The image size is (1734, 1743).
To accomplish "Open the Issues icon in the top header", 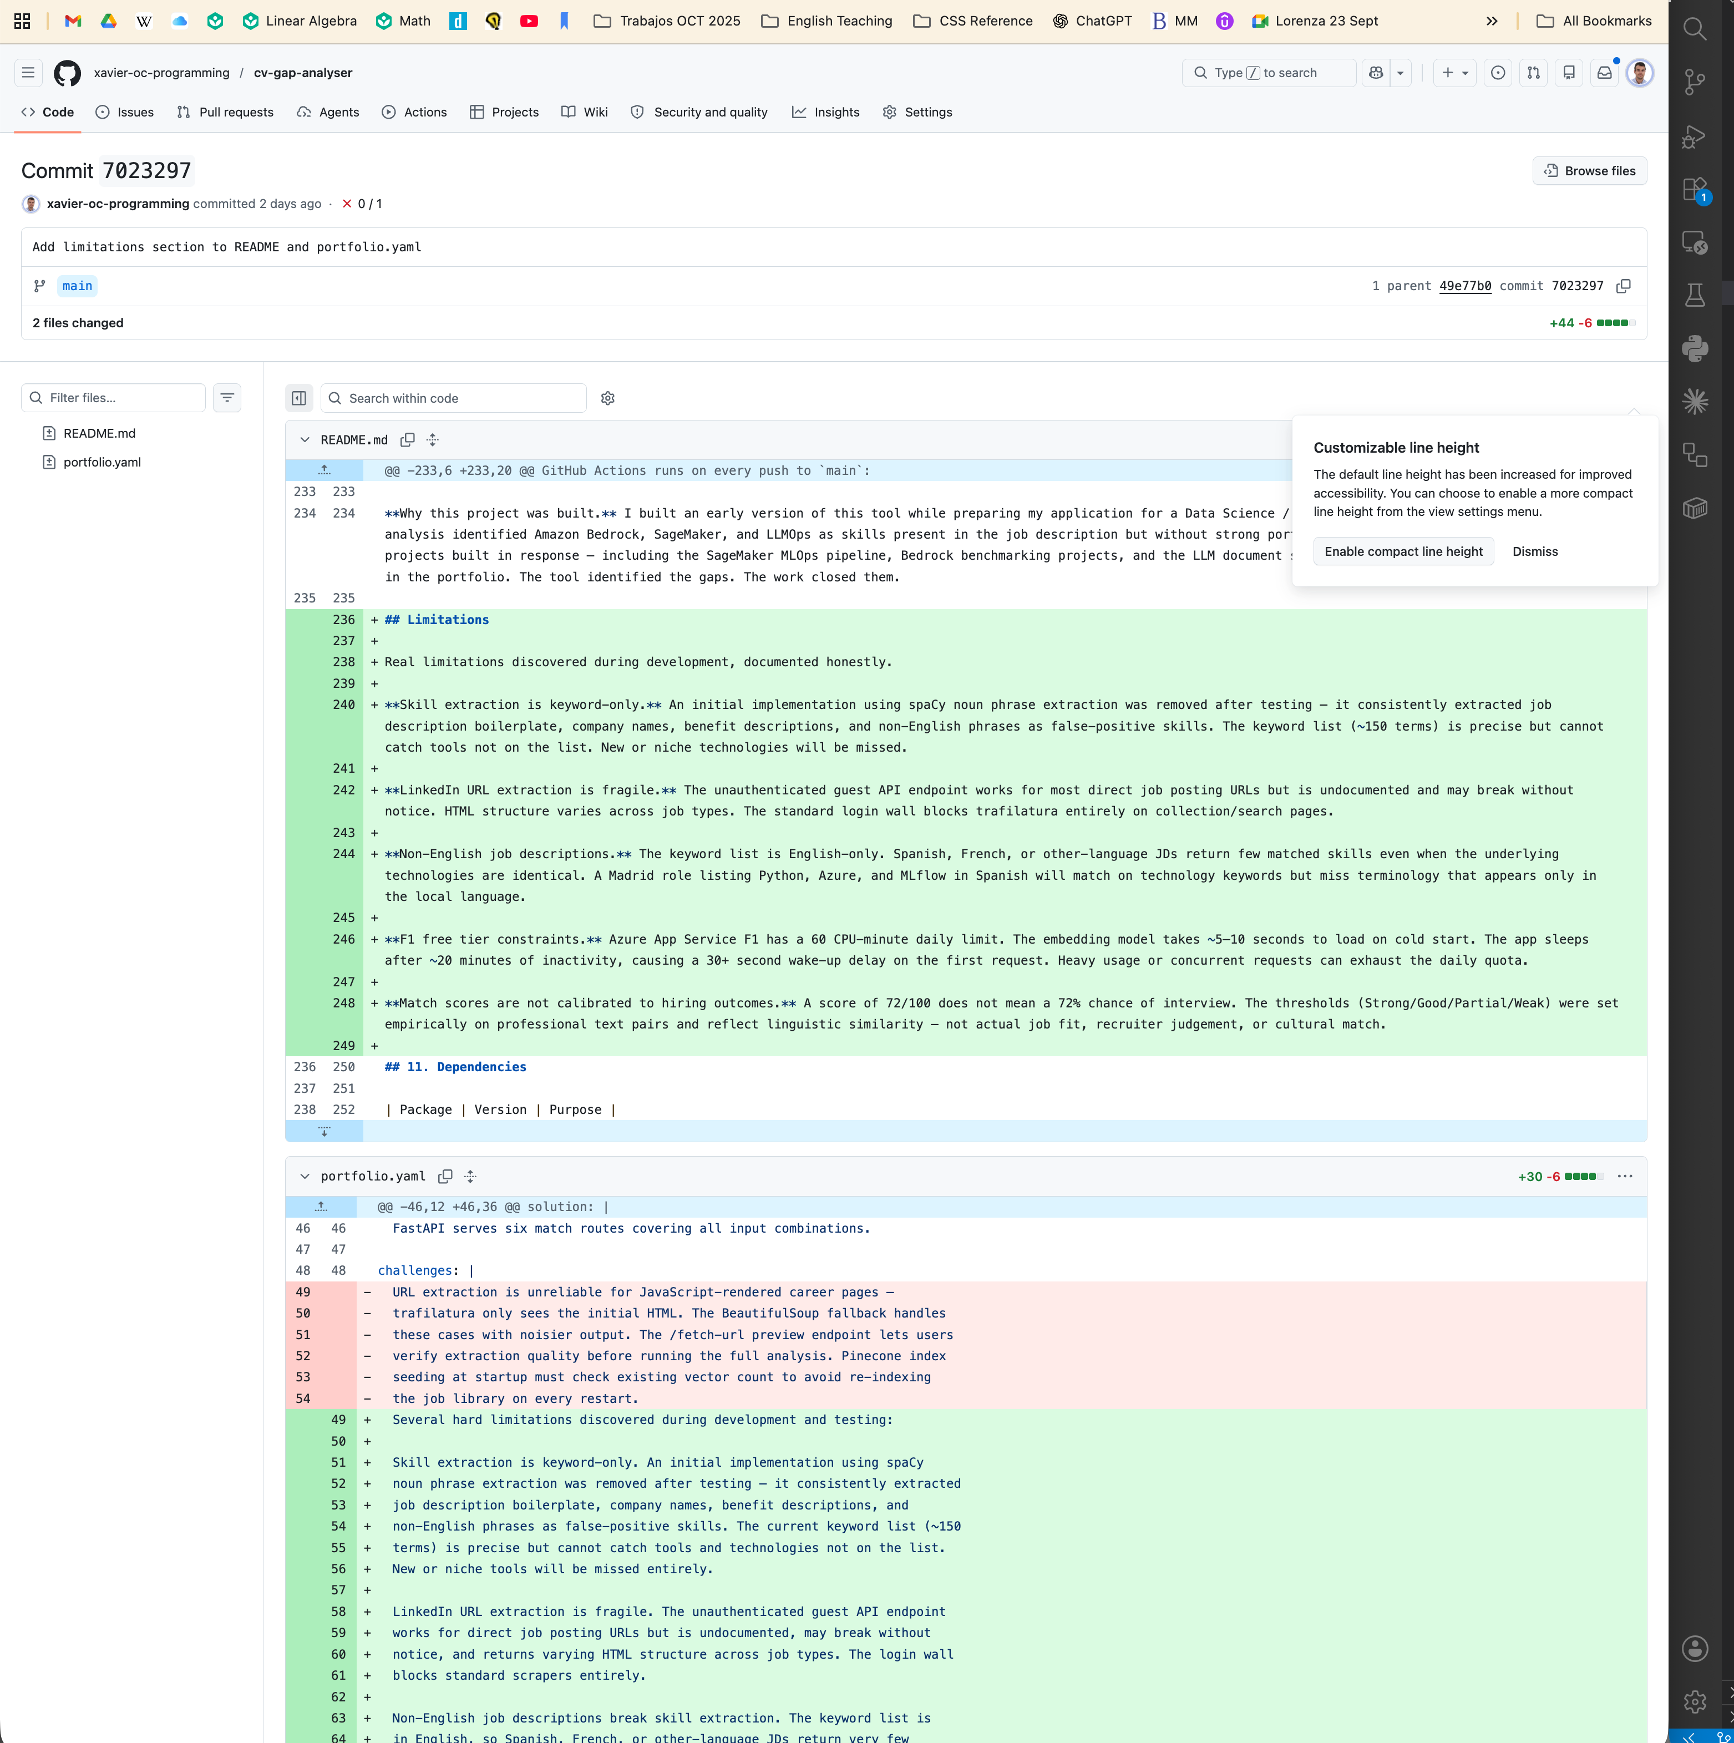I will coord(1498,73).
